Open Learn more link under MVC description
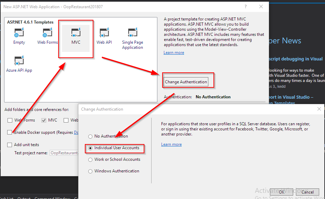This screenshot has width=325, height=199. 174,53
